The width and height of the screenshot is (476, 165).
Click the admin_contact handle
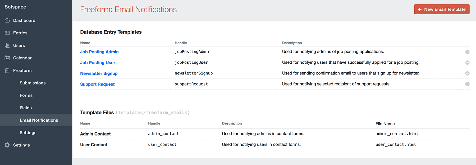[163, 134]
